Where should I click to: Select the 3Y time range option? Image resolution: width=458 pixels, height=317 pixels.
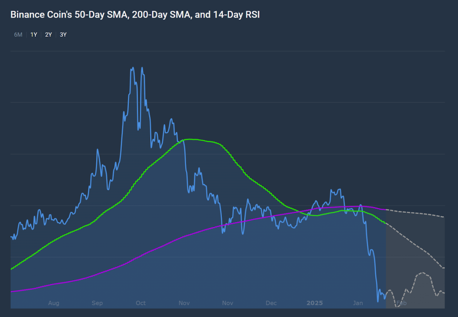point(63,34)
